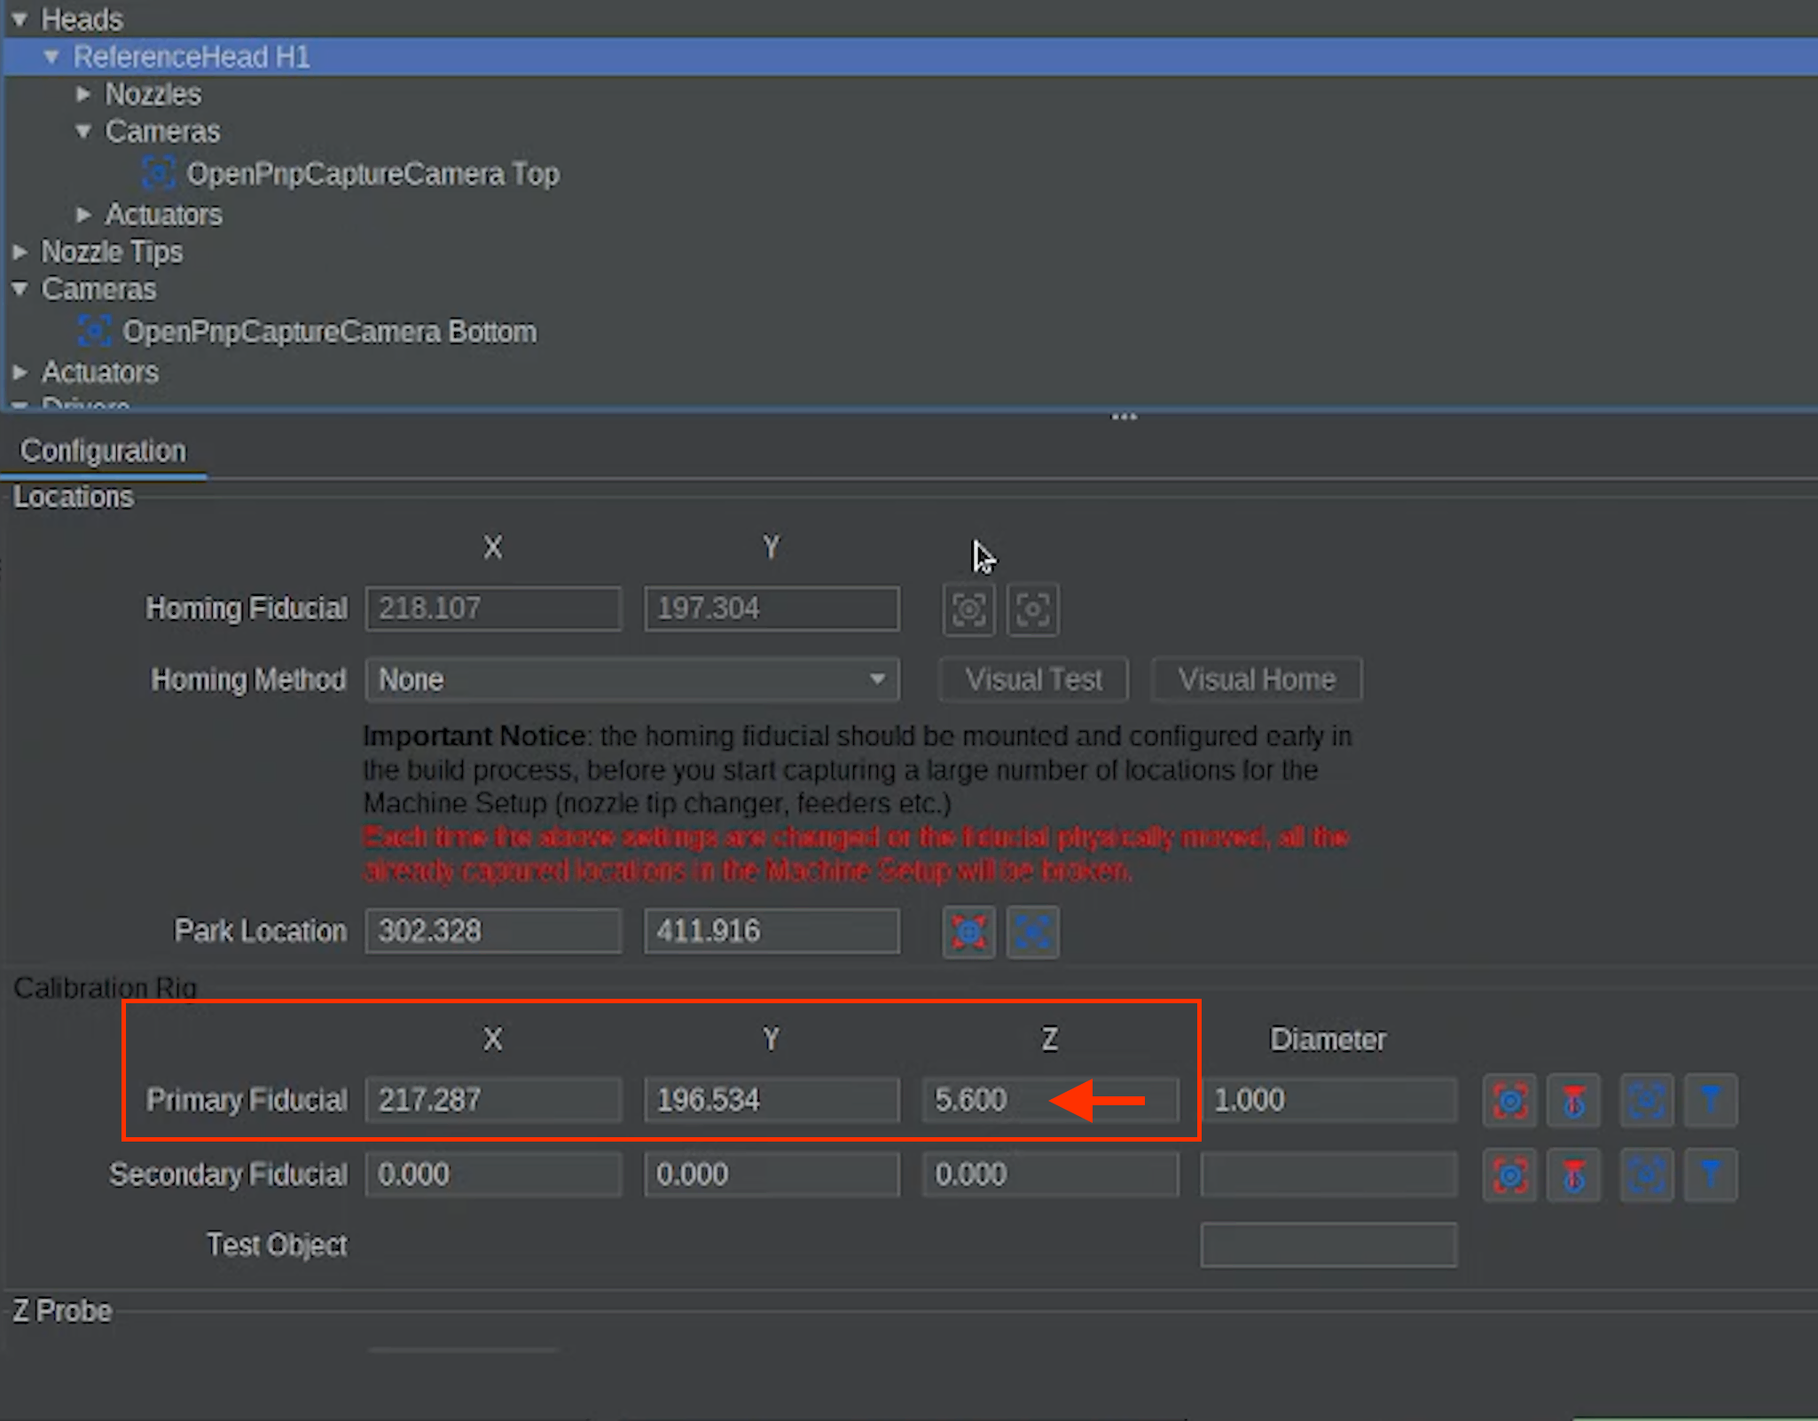The height and width of the screenshot is (1421, 1818).
Task: Capture camera location for Primary Fiducial
Action: [1509, 1101]
